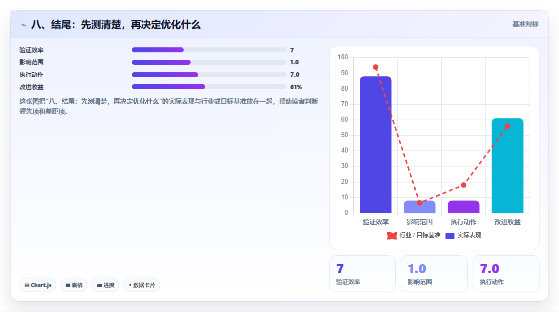559x312 pixels.
Task: Click the 基准对标 label in the header
Action: (525, 24)
